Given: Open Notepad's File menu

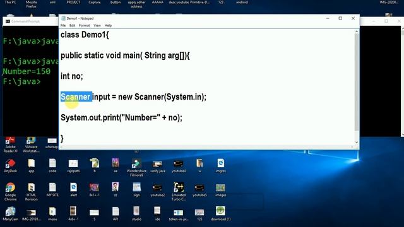Looking at the screenshot, I should coord(63,25).
